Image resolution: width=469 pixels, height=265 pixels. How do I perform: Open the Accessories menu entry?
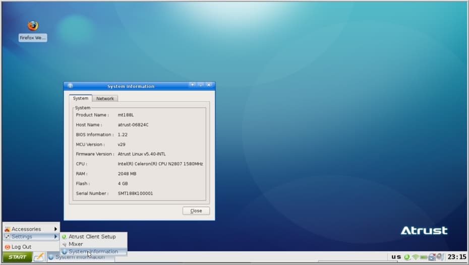pos(31,229)
